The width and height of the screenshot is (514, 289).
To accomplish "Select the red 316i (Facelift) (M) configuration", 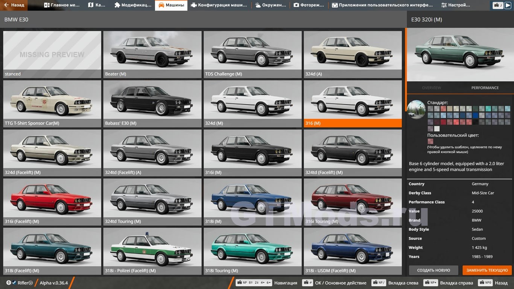I will [x=52, y=202].
